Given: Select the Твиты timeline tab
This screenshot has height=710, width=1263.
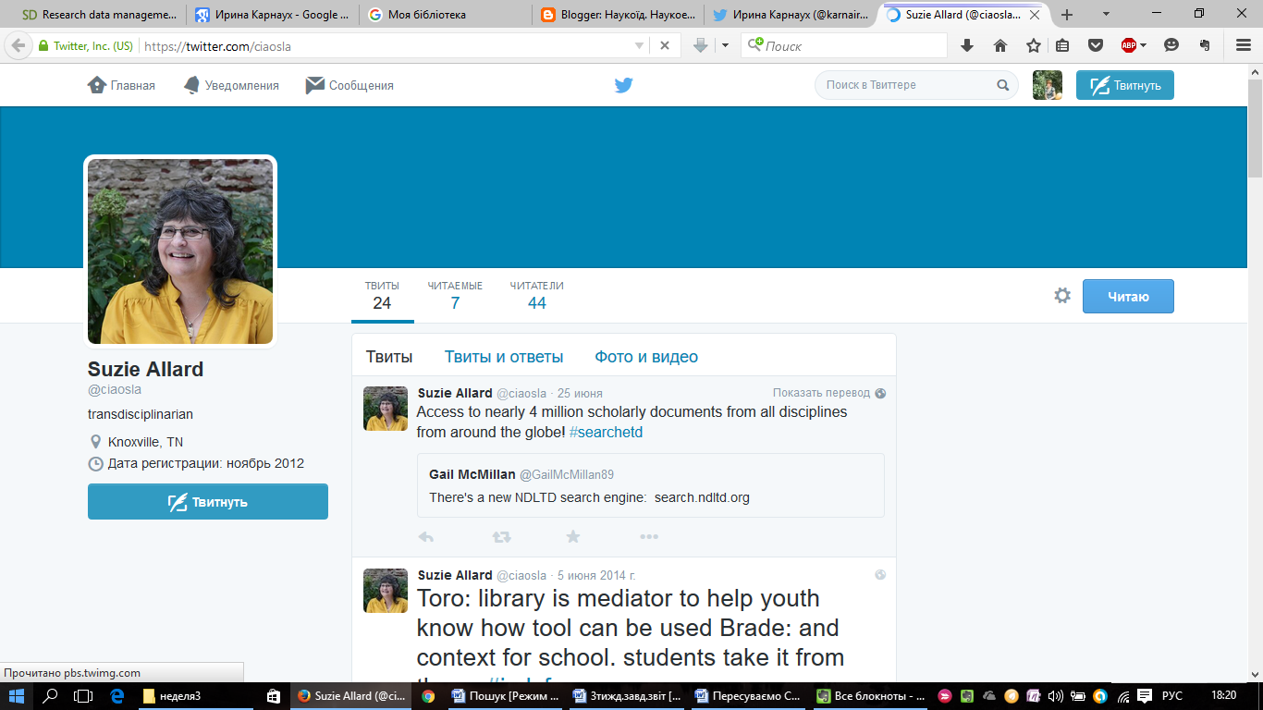Looking at the screenshot, I should pos(389,357).
